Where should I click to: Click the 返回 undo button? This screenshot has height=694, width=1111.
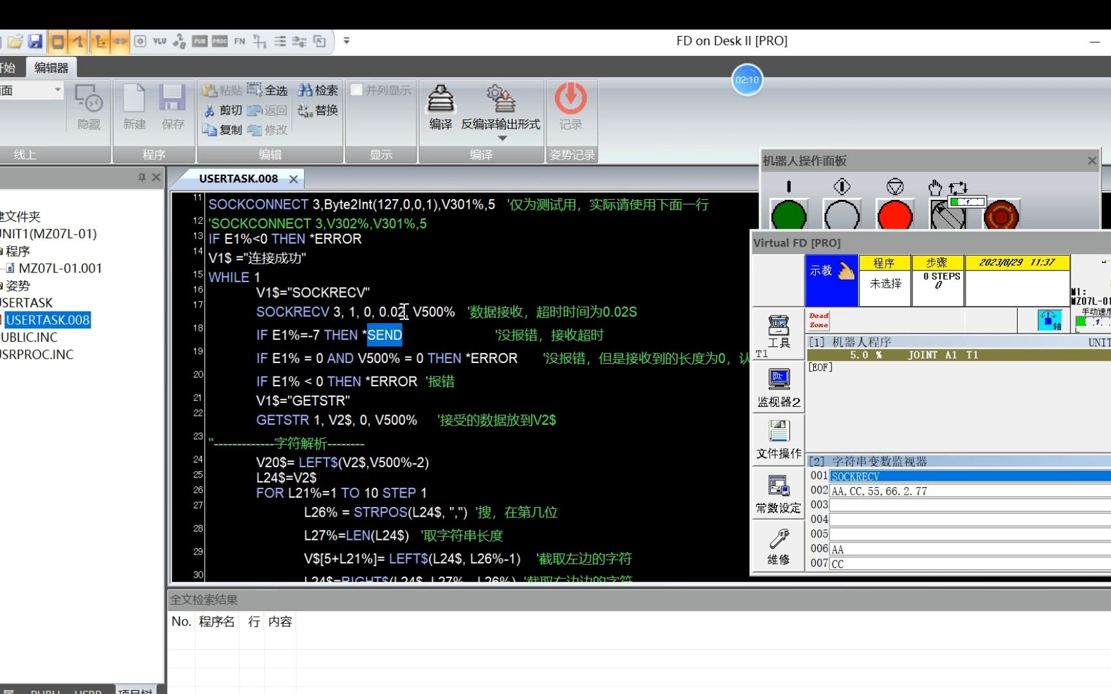click(267, 110)
